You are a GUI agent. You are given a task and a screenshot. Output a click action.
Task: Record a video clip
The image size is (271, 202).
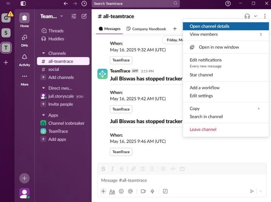(x=143, y=191)
